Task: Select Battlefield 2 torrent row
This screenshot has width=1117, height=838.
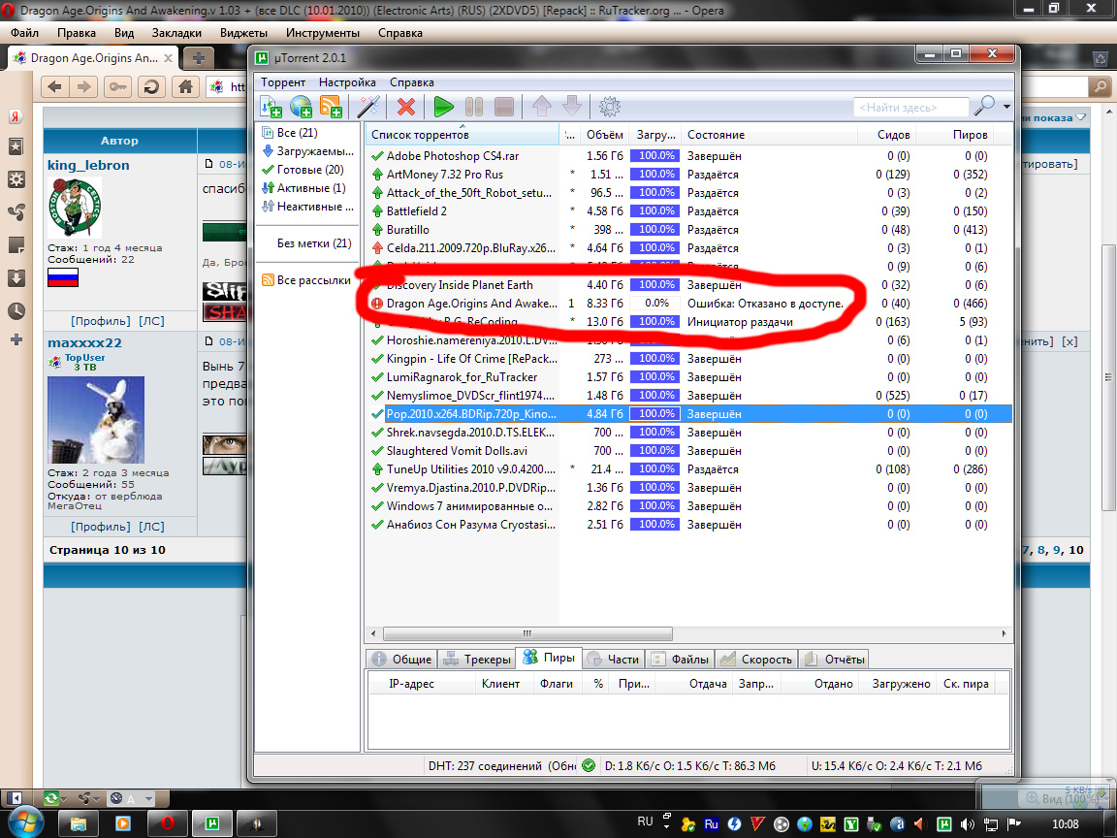Action: coord(688,211)
